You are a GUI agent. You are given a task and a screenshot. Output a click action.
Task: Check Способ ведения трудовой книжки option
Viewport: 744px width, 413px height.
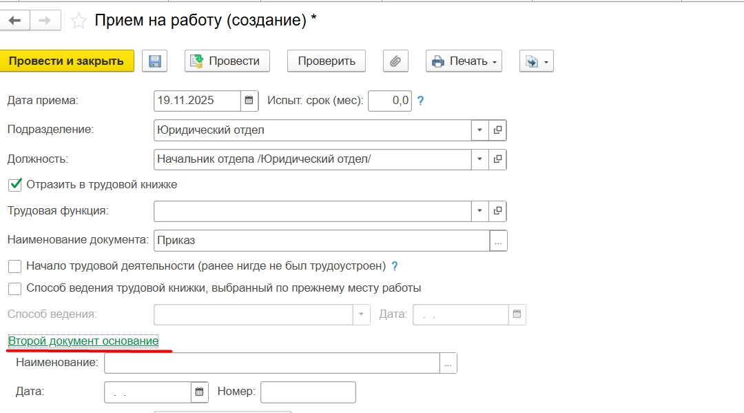14,288
